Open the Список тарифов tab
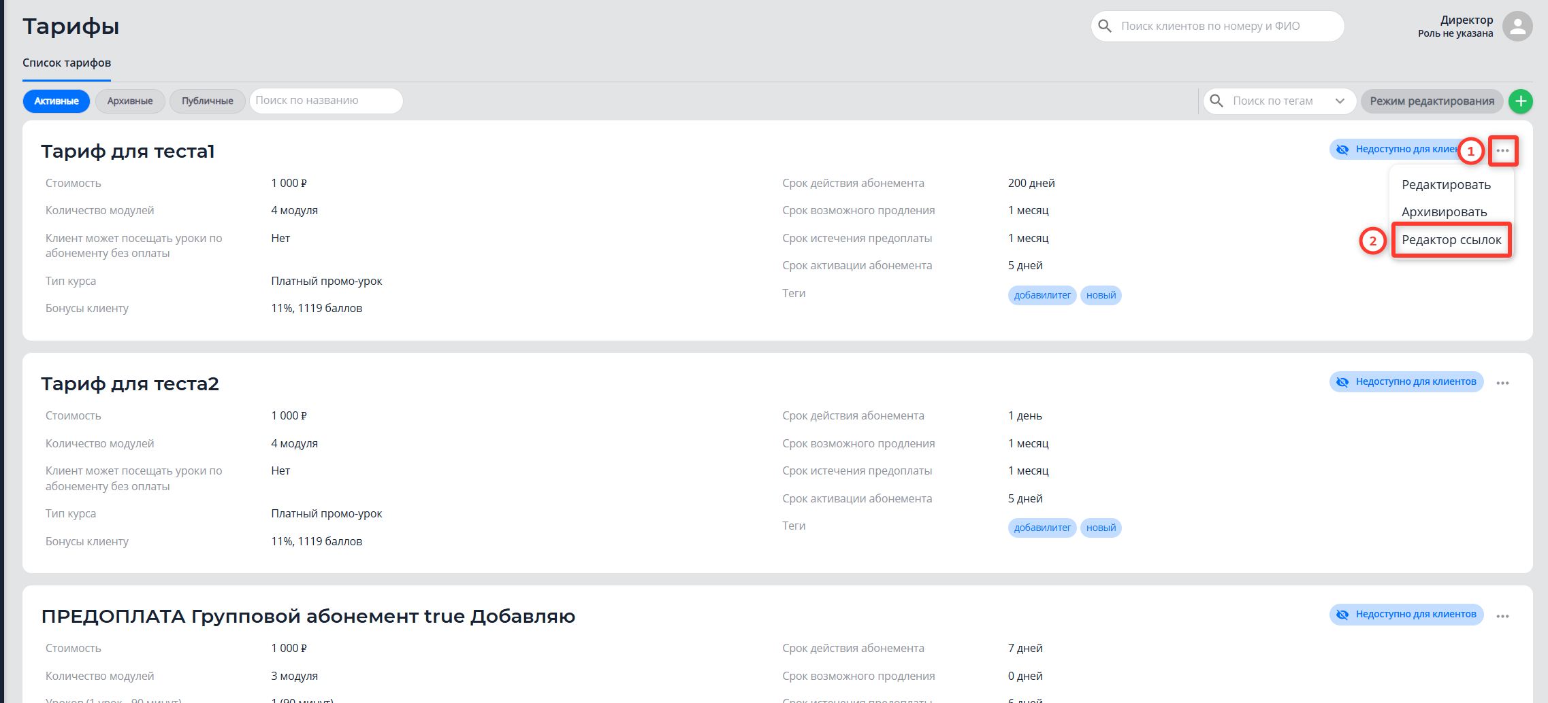Image resolution: width=1548 pixels, height=703 pixels. [x=67, y=63]
